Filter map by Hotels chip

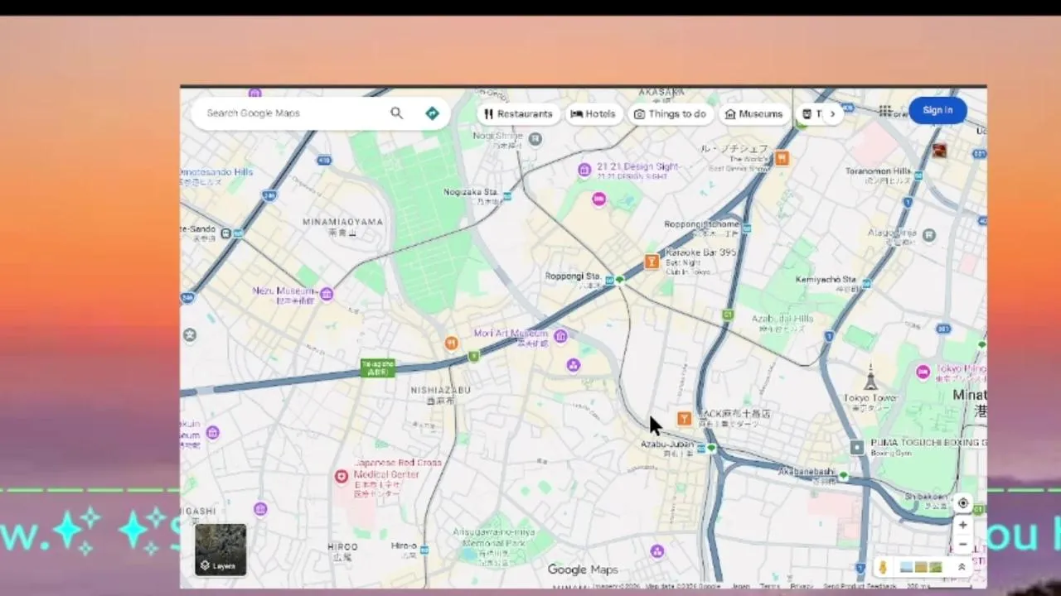593,114
